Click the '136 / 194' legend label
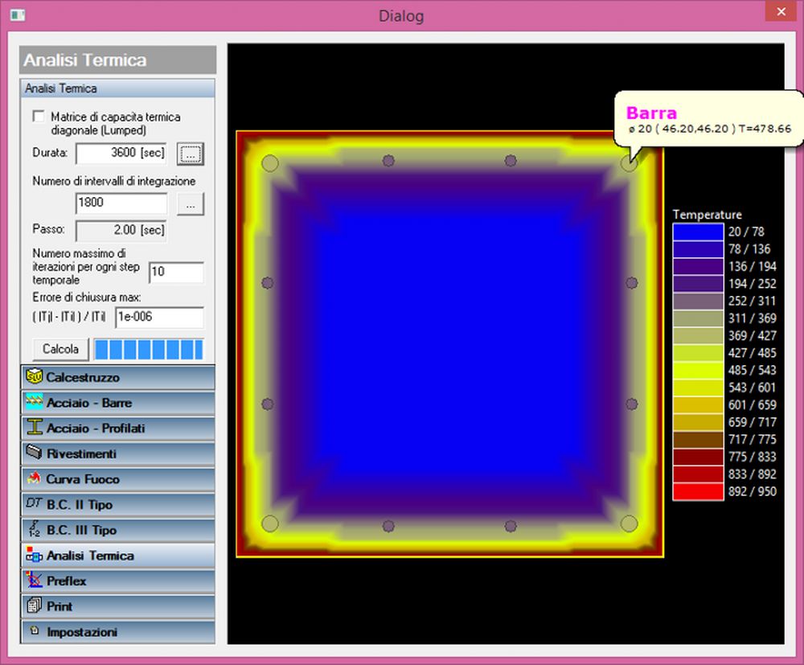This screenshot has height=665, width=804. (753, 266)
